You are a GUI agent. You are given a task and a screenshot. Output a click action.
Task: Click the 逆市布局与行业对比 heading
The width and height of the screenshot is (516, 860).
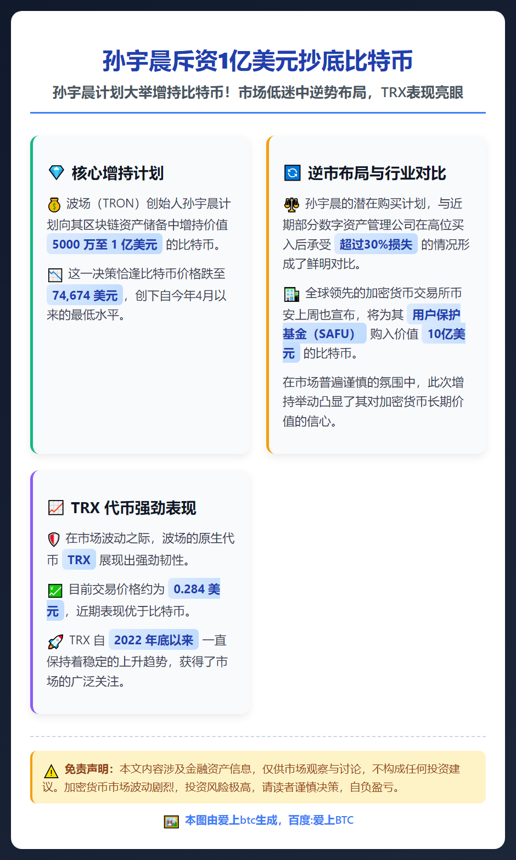tap(377, 173)
